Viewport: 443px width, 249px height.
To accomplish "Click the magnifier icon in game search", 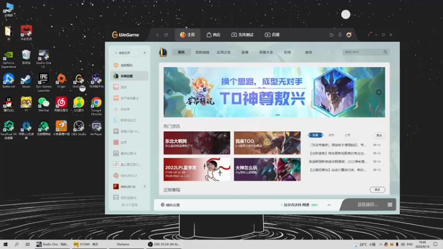I will [385, 52].
